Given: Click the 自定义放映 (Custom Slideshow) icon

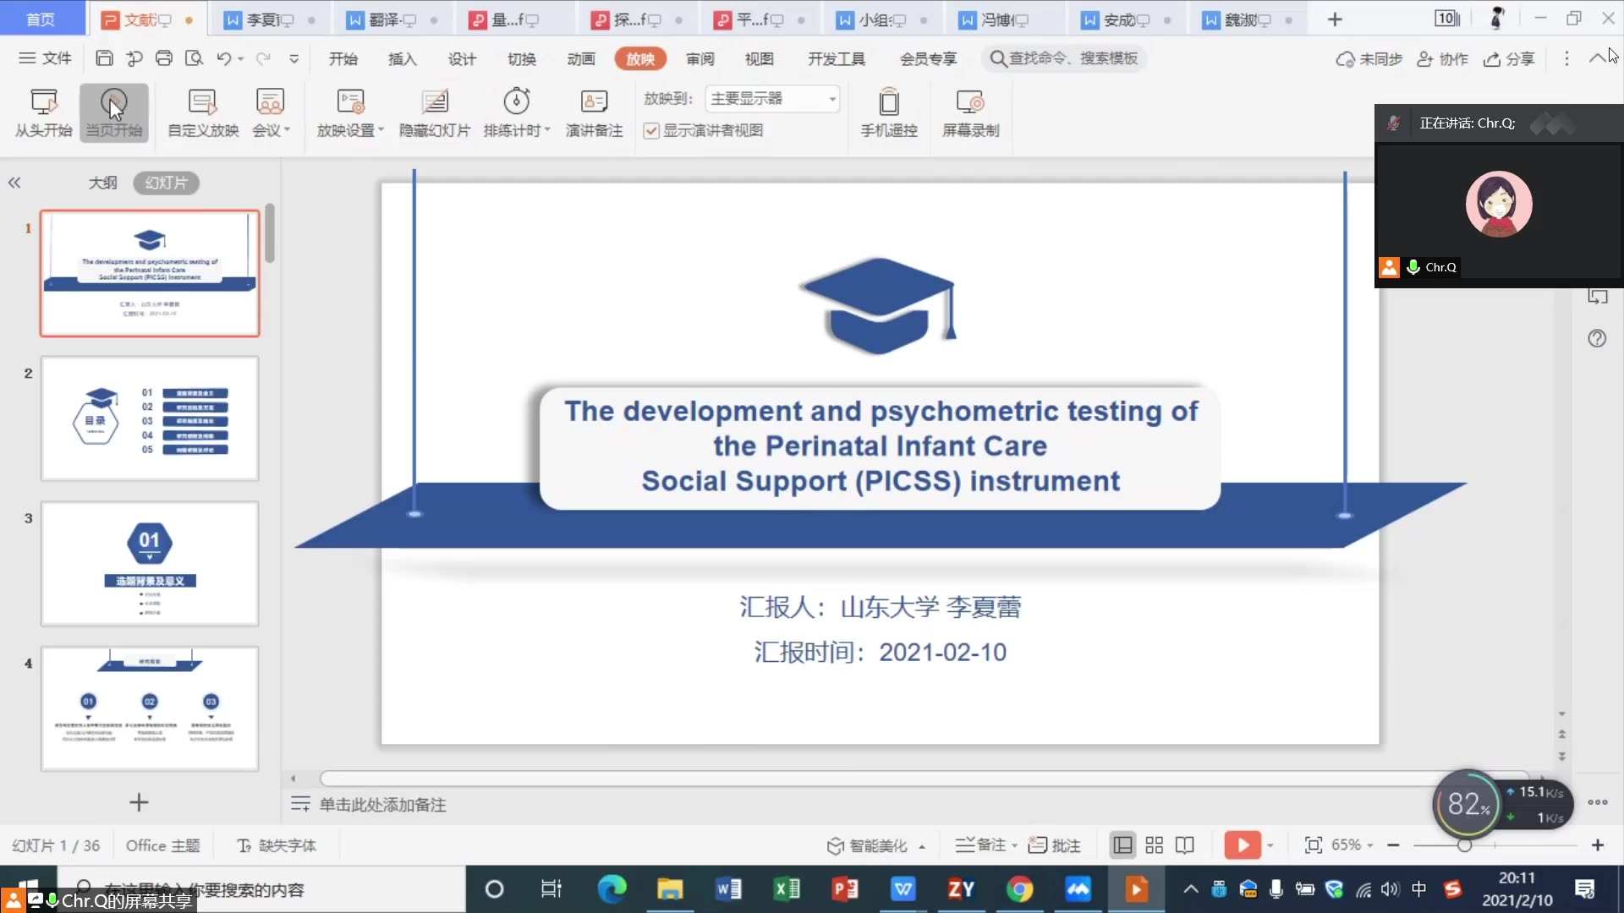Looking at the screenshot, I should (x=200, y=112).
